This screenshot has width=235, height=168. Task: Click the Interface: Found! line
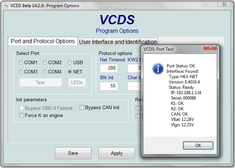click(182, 71)
